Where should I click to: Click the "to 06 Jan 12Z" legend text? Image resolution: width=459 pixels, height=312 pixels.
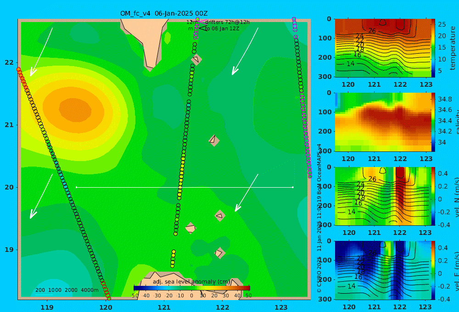pyautogui.click(x=222, y=28)
